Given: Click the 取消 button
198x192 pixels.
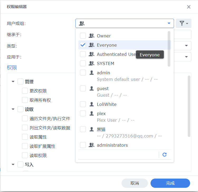Looking at the screenshot, I should [x=135, y=183].
